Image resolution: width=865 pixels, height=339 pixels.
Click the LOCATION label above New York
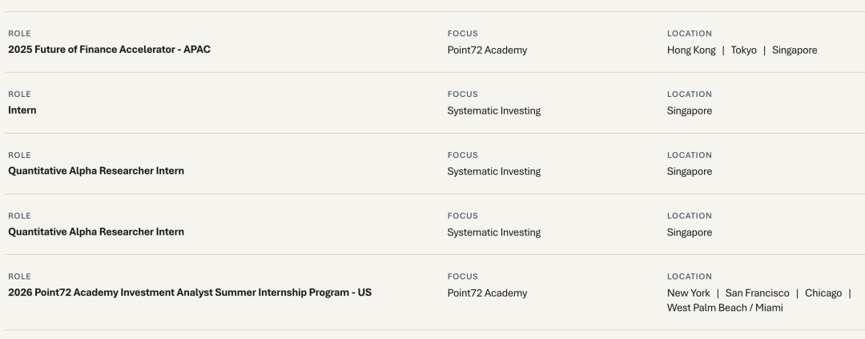tap(690, 276)
